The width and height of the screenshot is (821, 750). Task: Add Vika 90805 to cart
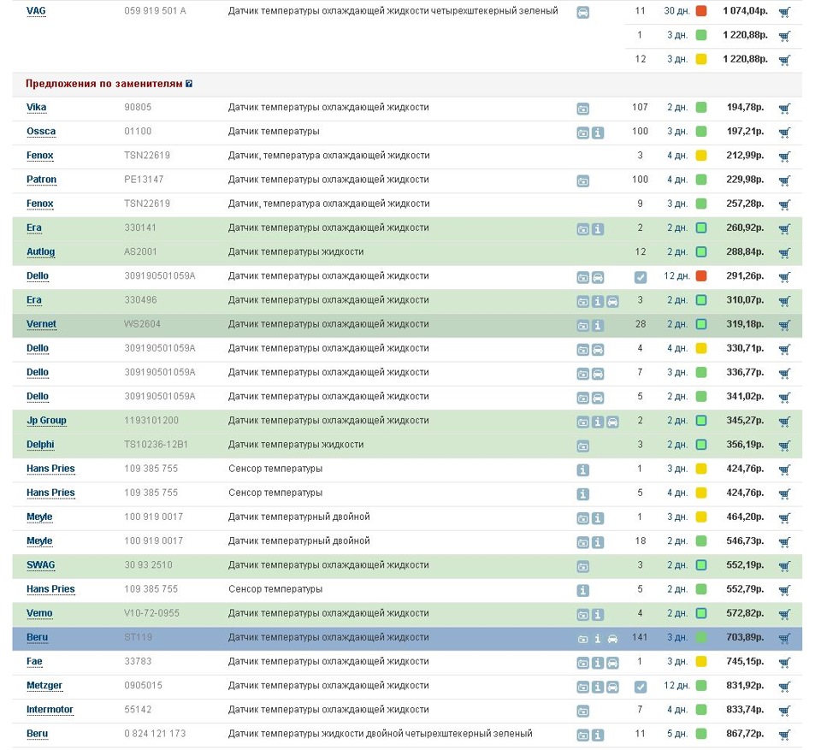point(784,109)
